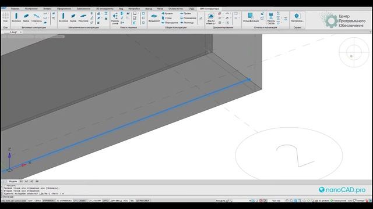This screenshot has height=209, width=373.
Task: Open the Спецификация tool
Action: coord(251,17)
